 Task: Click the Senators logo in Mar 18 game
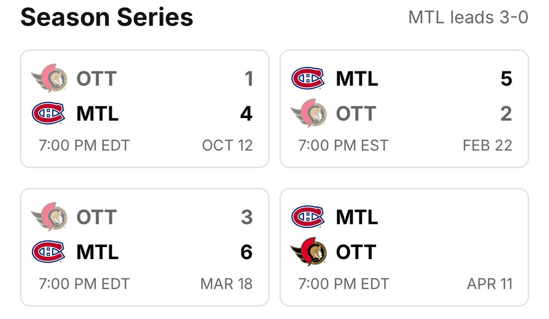[x=49, y=216]
